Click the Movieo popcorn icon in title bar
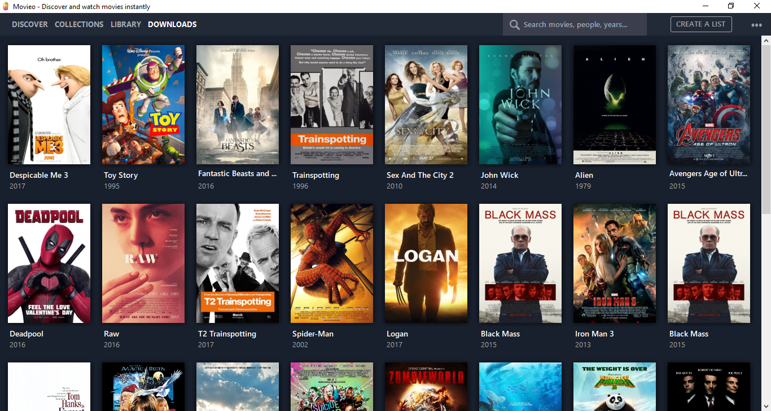The height and width of the screenshot is (411, 771). coord(6,6)
